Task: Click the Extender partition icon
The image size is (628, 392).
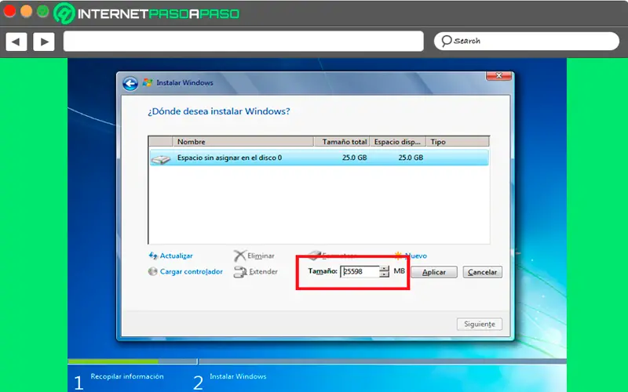Action: pyautogui.click(x=240, y=272)
